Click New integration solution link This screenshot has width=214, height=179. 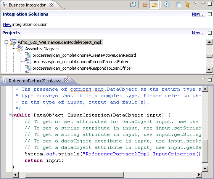pos(7,24)
